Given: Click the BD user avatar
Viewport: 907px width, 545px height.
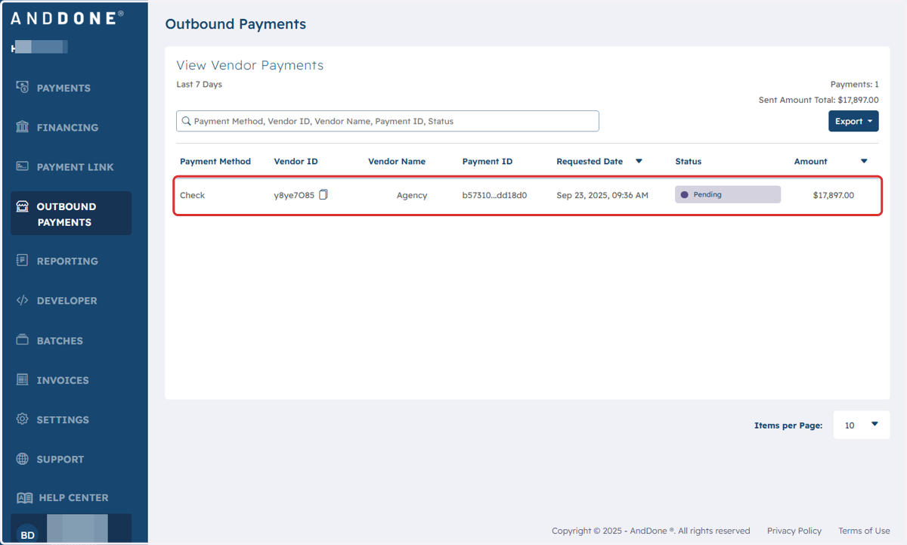Looking at the screenshot, I should coord(27,534).
